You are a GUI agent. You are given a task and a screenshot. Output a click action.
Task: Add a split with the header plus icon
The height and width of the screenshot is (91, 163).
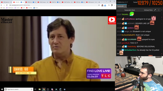(x=162, y=10)
